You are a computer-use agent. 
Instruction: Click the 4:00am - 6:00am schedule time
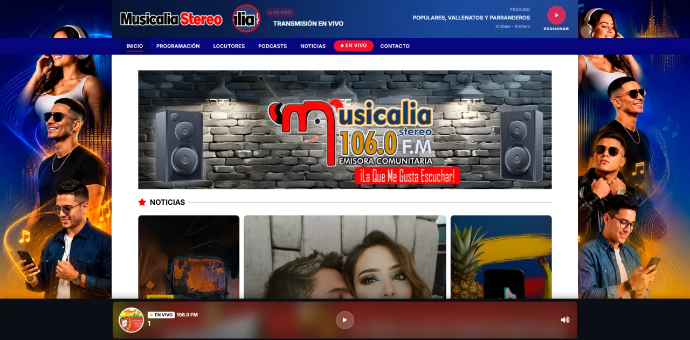click(x=513, y=26)
